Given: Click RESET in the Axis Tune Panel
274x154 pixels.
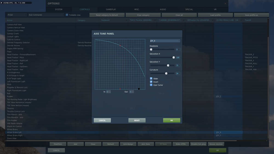Looking at the screenshot, I should pyautogui.click(x=137, y=120).
